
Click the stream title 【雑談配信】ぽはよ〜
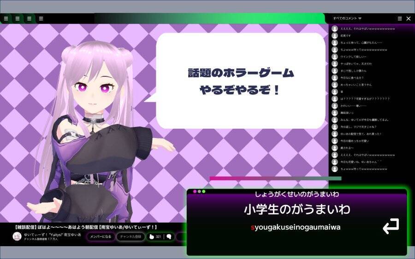click(x=86, y=227)
